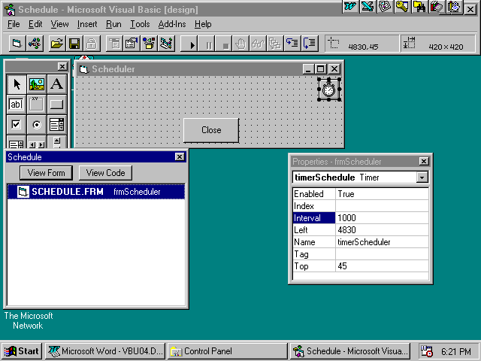Select the ComboBox tool in toolbox
Viewport: 481px width, 361px height.
[x=56, y=125]
